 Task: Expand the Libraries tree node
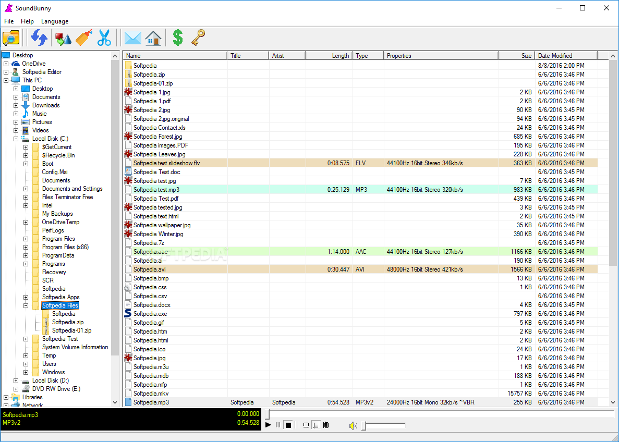click(x=6, y=397)
